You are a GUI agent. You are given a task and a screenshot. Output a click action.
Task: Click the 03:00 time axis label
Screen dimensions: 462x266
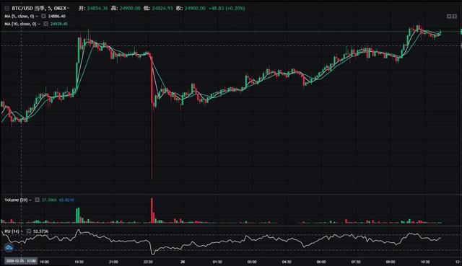click(252, 262)
